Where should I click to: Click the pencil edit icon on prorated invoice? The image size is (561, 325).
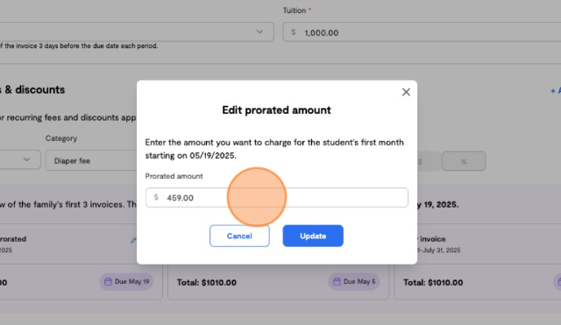133,241
